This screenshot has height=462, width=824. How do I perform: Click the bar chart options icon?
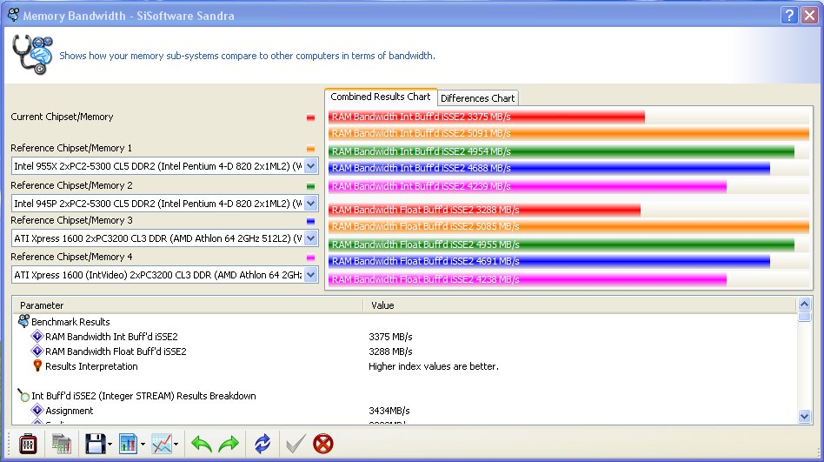[x=128, y=444]
